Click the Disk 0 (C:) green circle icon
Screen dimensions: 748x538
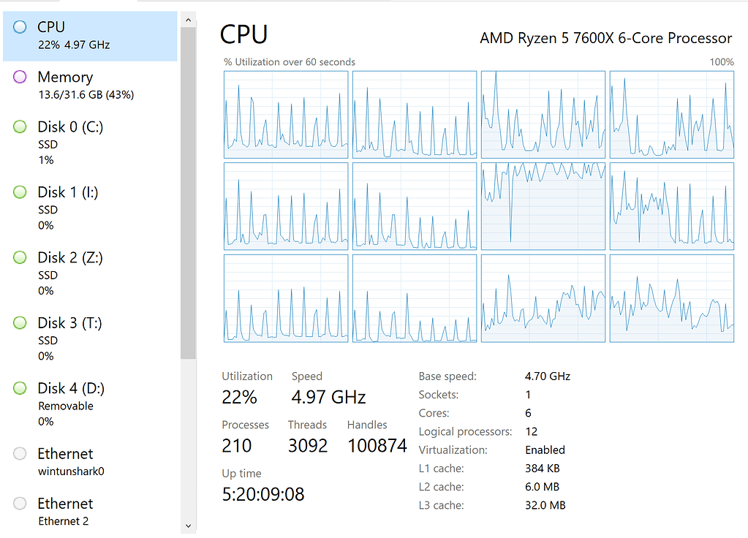(x=20, y=127)
